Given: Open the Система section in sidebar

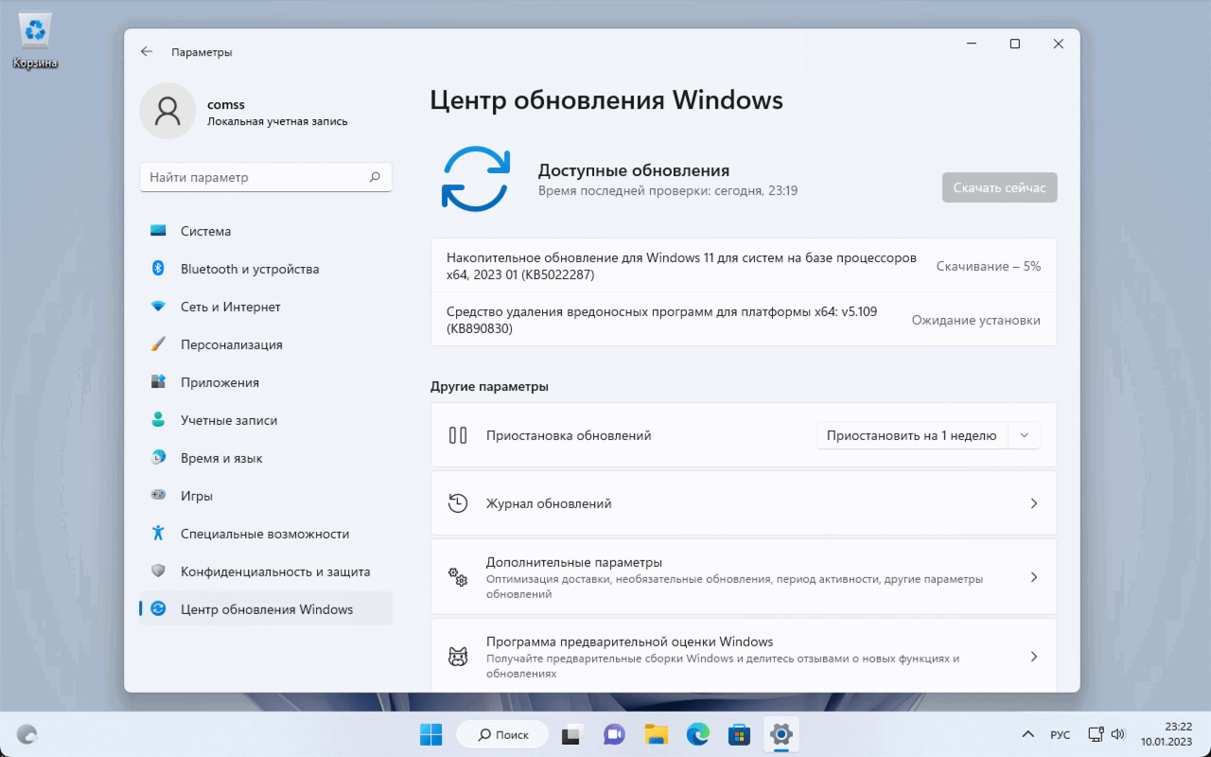Looking at the screenshot, I should 266,231.
